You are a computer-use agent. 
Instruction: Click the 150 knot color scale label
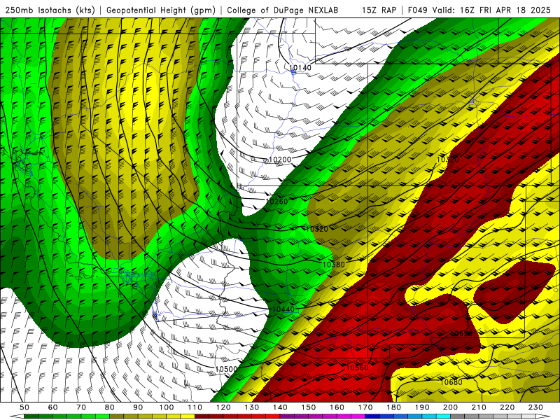308,407
